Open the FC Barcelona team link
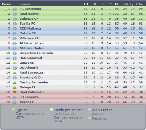146x130 pixels. (x=30, y=9)
